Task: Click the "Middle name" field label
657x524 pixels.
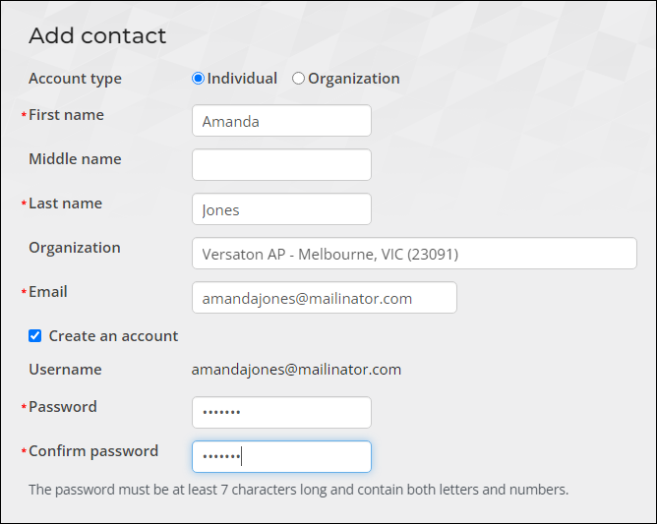Action: [x=75, y=159]
